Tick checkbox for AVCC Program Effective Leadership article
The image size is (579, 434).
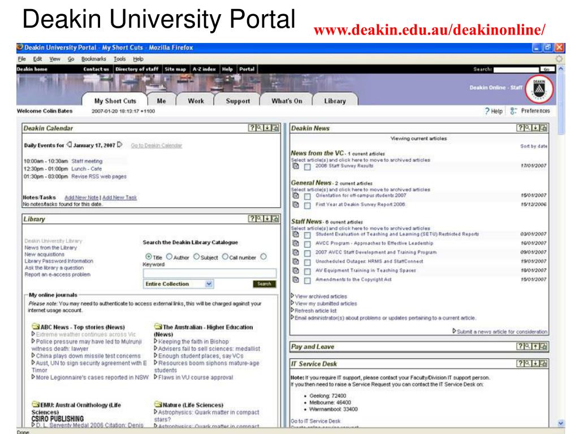[307, 244]
